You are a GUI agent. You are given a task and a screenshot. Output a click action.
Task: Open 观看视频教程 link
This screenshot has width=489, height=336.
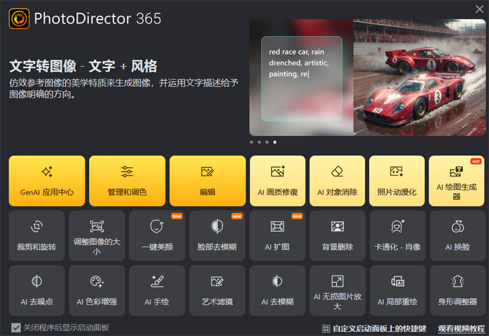tap(461, 329)
